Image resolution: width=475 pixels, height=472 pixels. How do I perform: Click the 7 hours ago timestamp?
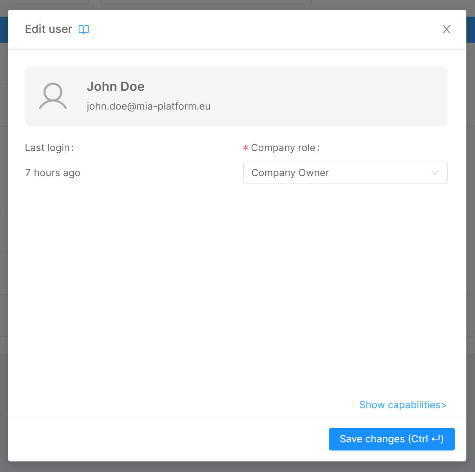(53, 173)
